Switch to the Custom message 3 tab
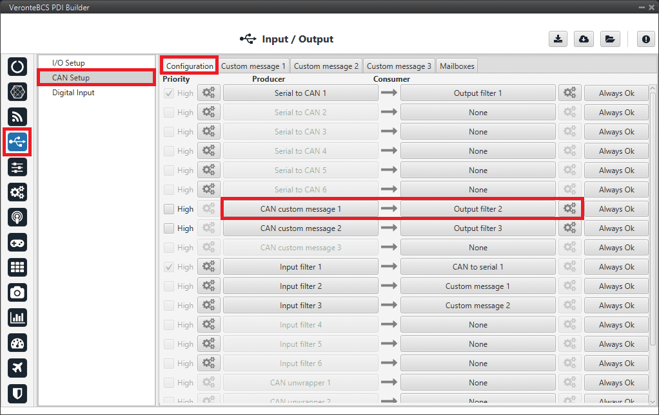 399,66
